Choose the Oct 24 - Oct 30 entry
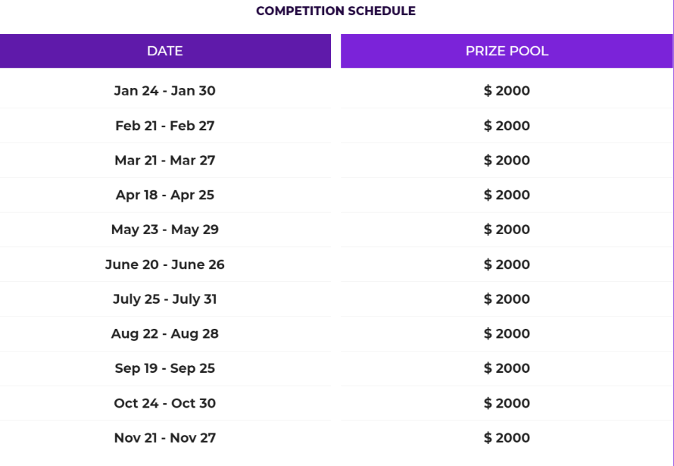Screen dimensions: 674x466 click(164, 403)
